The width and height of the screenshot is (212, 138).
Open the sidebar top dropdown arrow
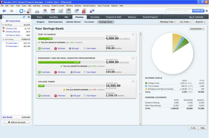pyautogui.click(x=3, y=17)
